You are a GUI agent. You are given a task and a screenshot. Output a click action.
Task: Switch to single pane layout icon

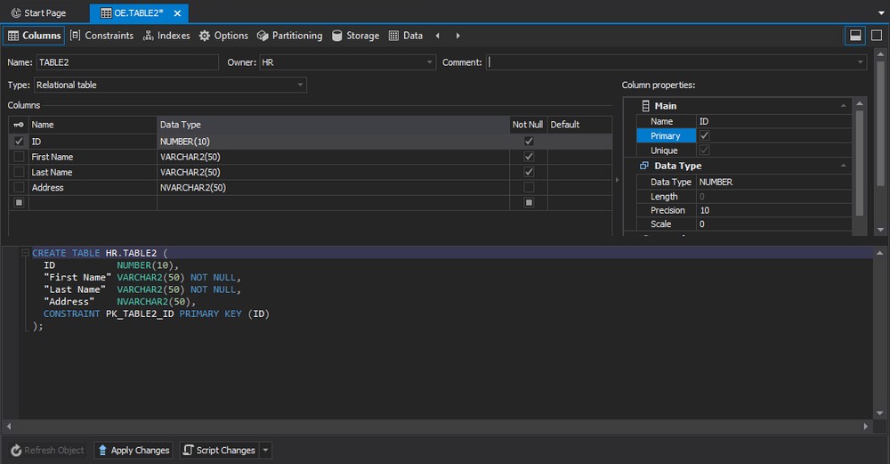click(877, 36)
